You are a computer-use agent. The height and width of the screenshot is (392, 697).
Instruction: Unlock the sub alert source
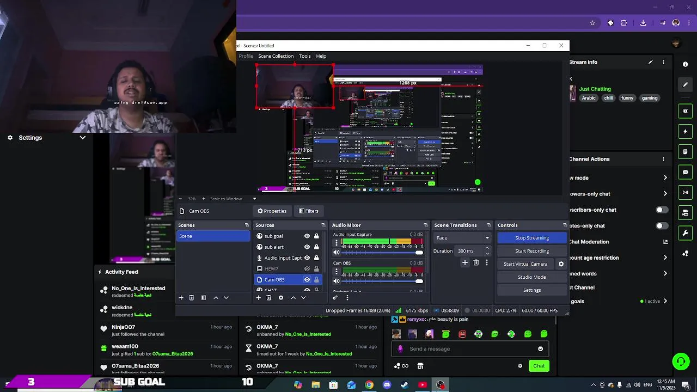click(x=316, y=247)
